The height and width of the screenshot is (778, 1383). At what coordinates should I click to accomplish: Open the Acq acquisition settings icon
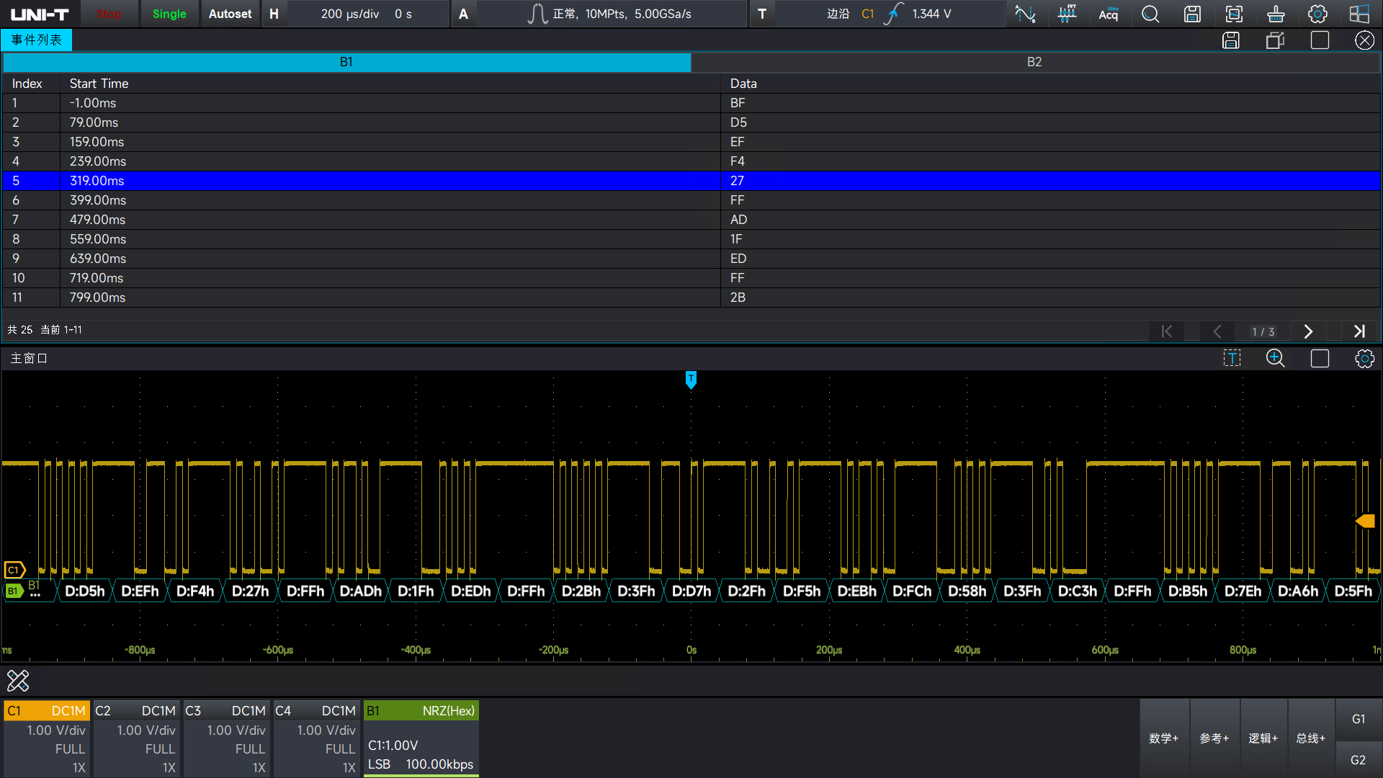tap(1109, 14)
